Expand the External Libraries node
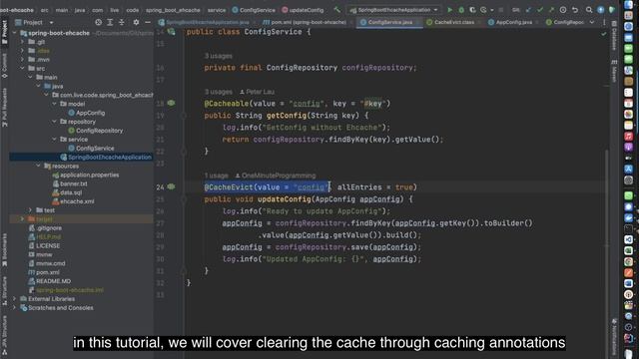The height and width of the screenshot is (359, 639). point(15,299)
